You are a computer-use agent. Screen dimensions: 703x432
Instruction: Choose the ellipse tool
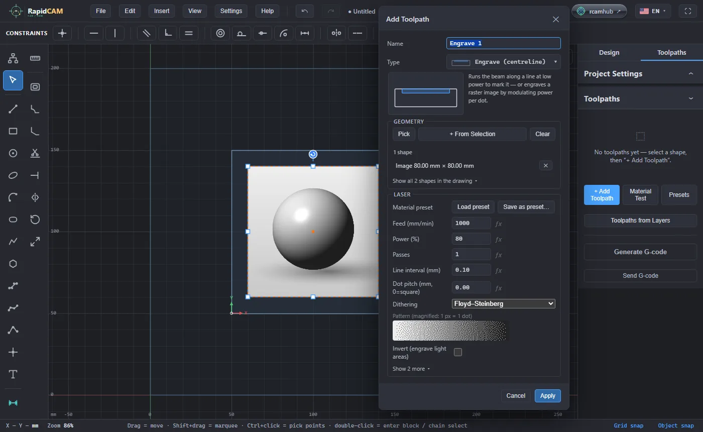13,175
